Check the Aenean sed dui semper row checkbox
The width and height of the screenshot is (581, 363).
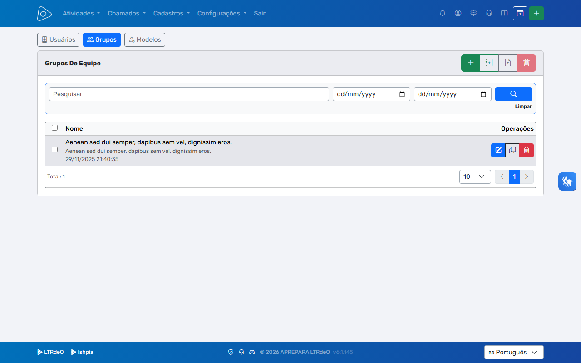coord(55,150)
